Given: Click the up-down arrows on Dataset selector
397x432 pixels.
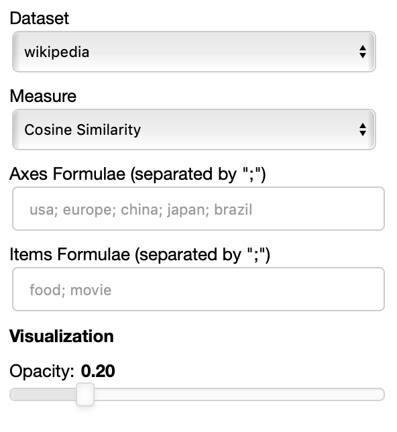Looking at the screenshot, I should (363, 52).
